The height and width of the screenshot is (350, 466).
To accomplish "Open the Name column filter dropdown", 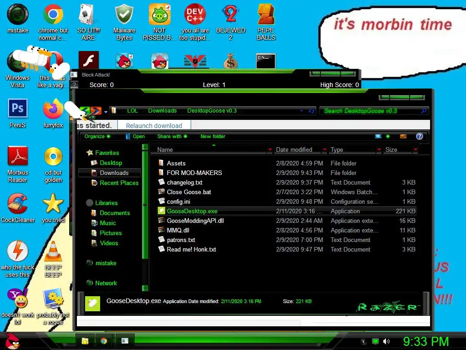I will coord(270,149).
